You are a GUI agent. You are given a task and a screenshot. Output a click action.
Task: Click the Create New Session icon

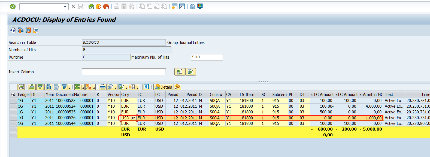pyautogui.click(x=175, y=7)
